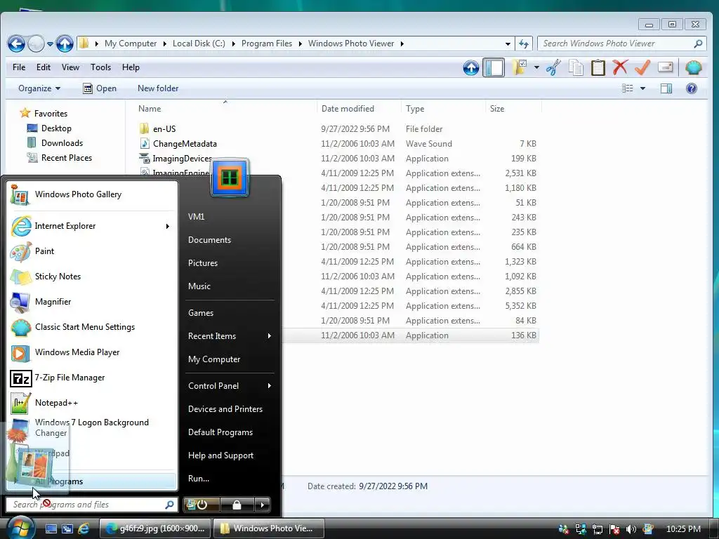Click the Start menu shut down power button
Viewport: 719px width, 539px height.
click(202, 505)
